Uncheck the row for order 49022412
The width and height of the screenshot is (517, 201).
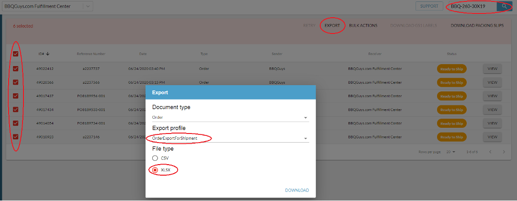15,69
